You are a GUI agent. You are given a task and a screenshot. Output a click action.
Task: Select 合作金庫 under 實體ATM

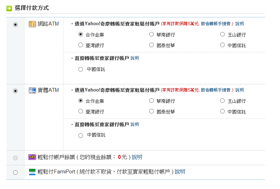click(x=80, y=101)
